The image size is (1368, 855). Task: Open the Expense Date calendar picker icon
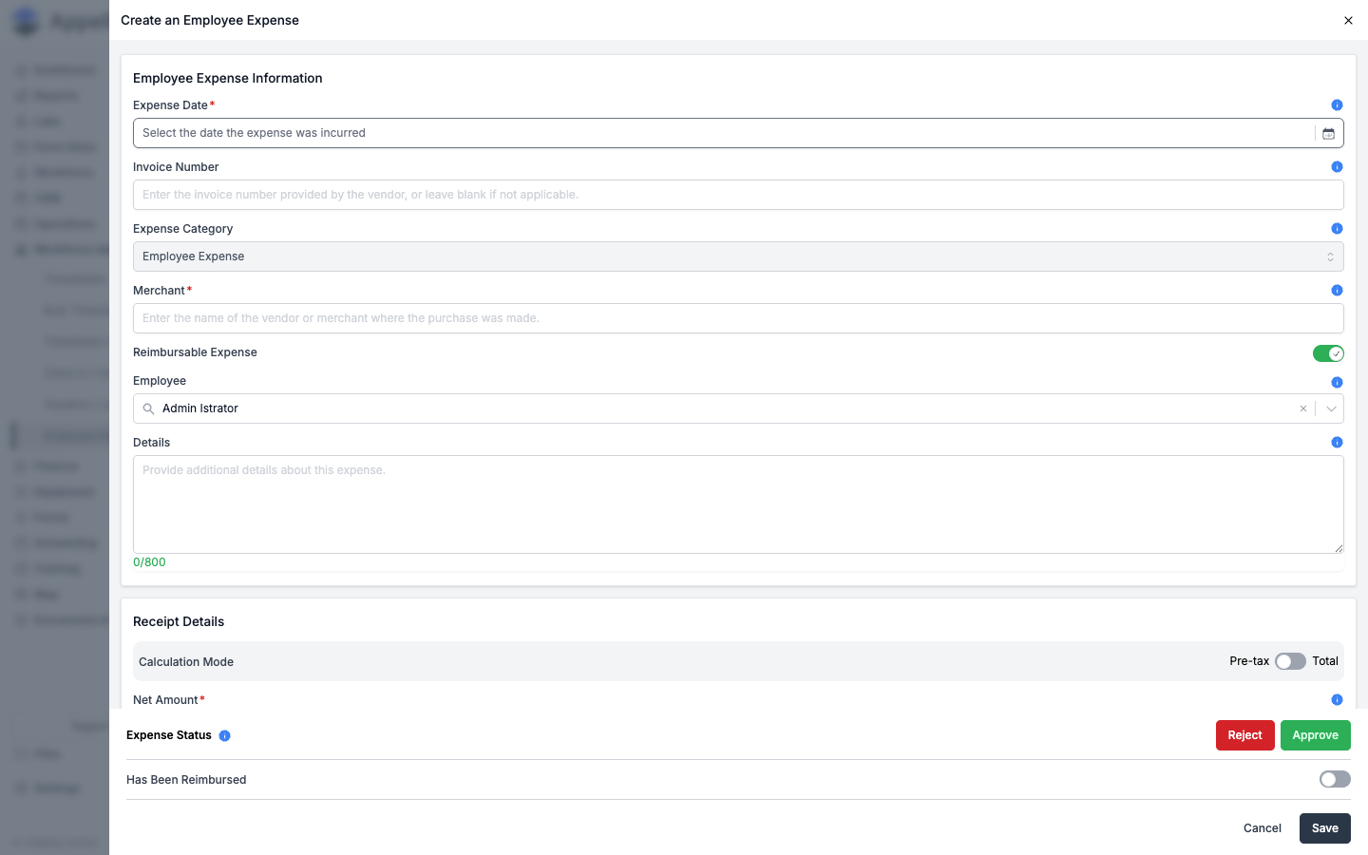[1328, 134]
